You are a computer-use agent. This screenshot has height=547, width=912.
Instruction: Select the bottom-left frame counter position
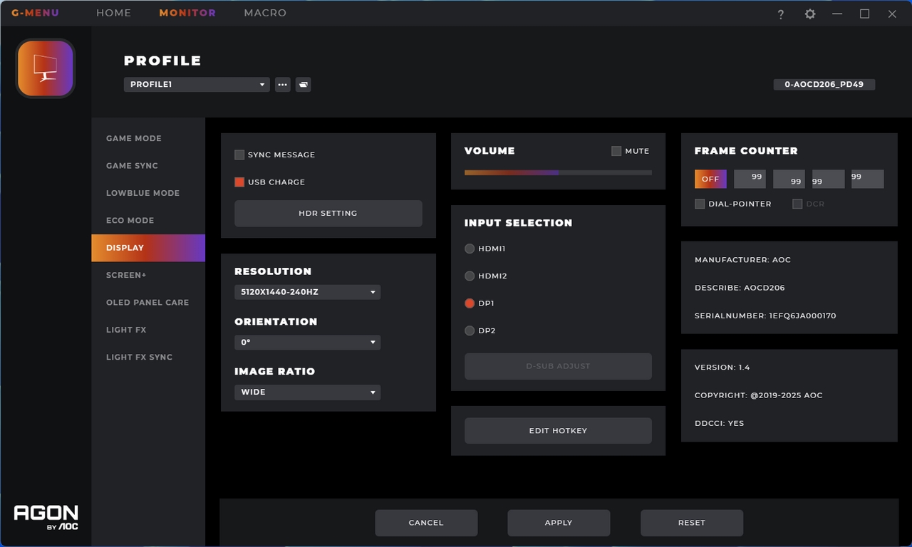[x=829, y=179]
